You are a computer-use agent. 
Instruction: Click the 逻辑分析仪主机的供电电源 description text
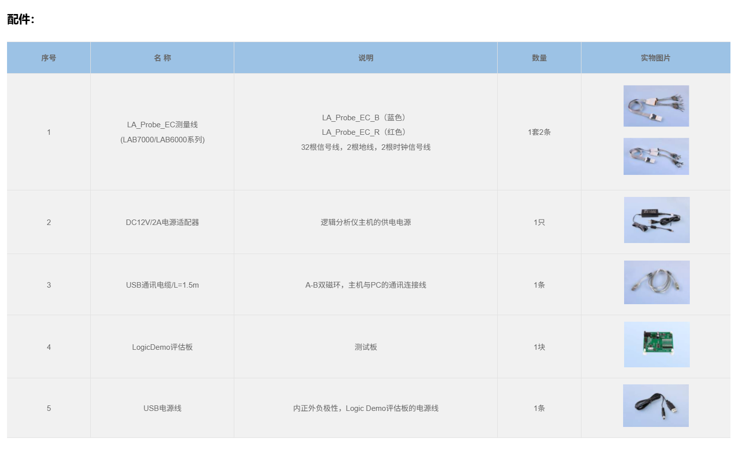coord(366,222)
